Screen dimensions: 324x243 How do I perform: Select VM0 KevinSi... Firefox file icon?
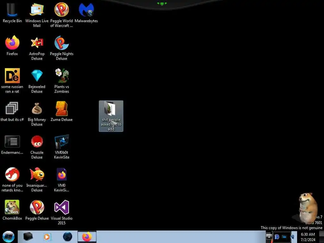62,180
